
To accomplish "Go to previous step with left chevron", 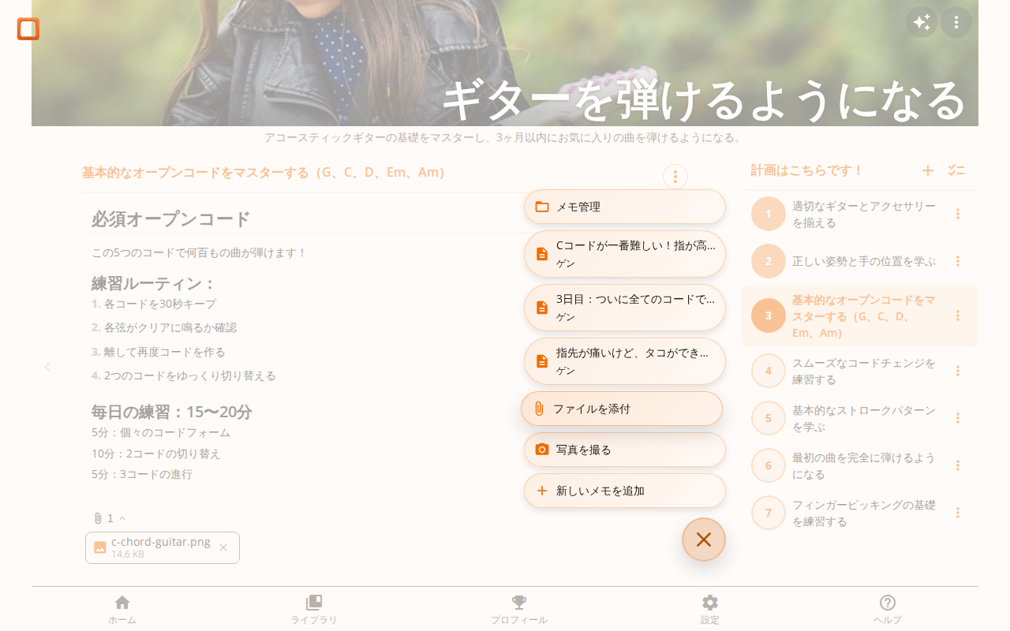I will click(x=47, y=367).
